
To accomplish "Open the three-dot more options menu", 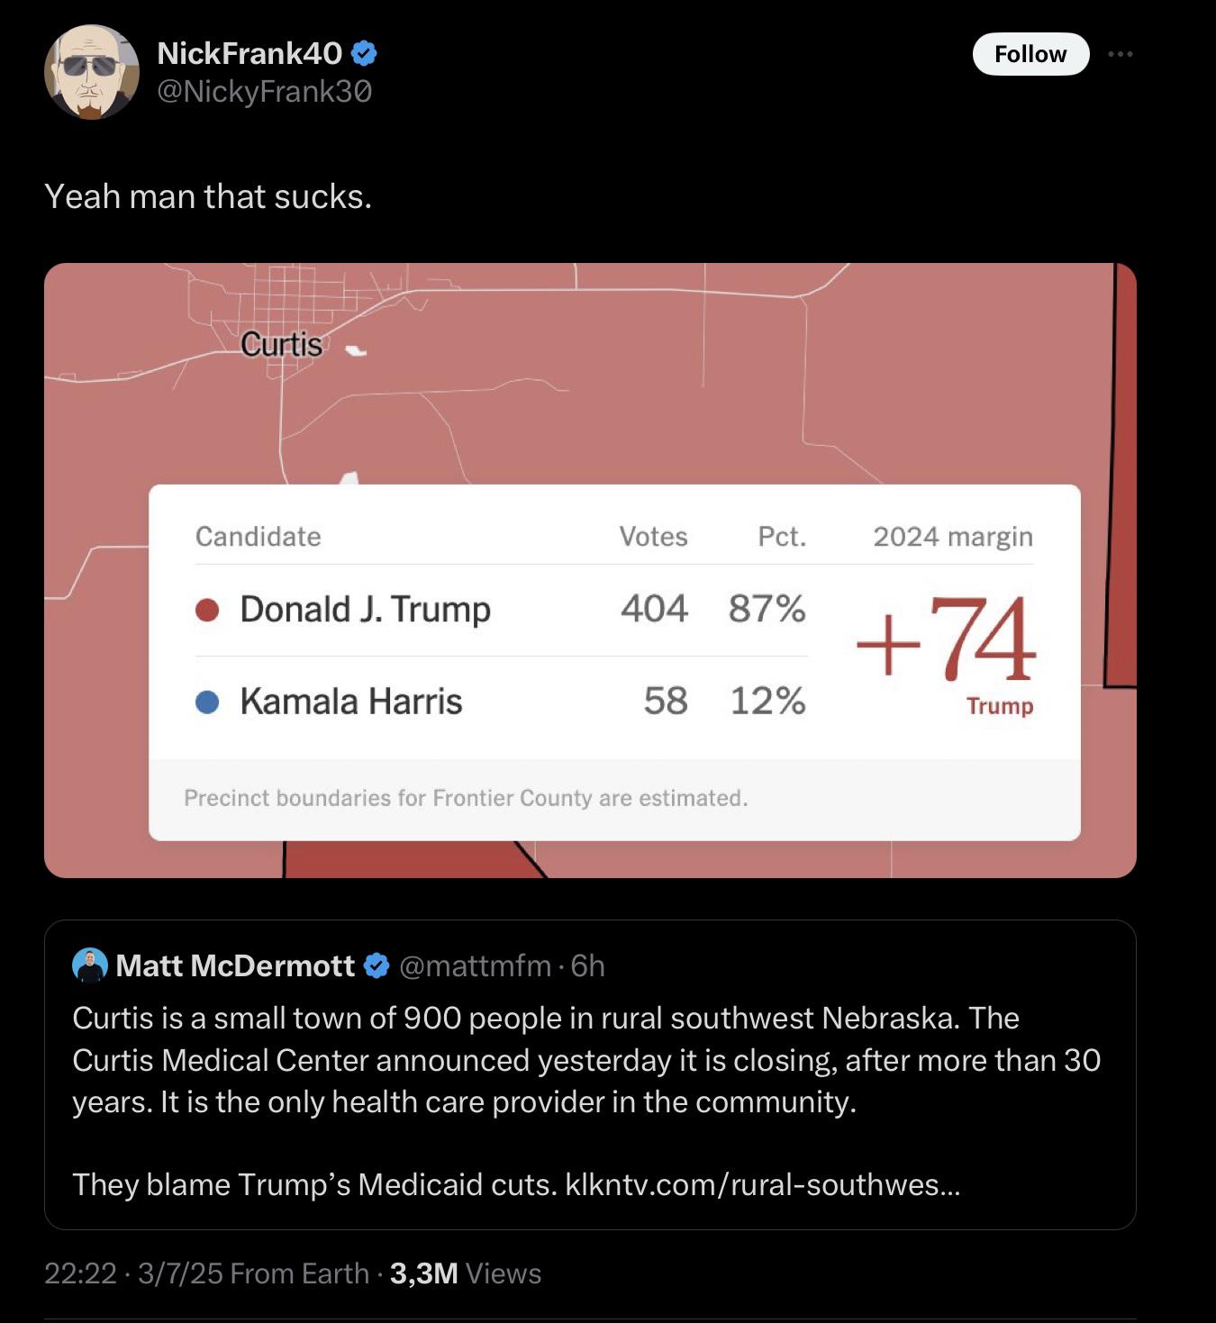I will (1121, 54).
